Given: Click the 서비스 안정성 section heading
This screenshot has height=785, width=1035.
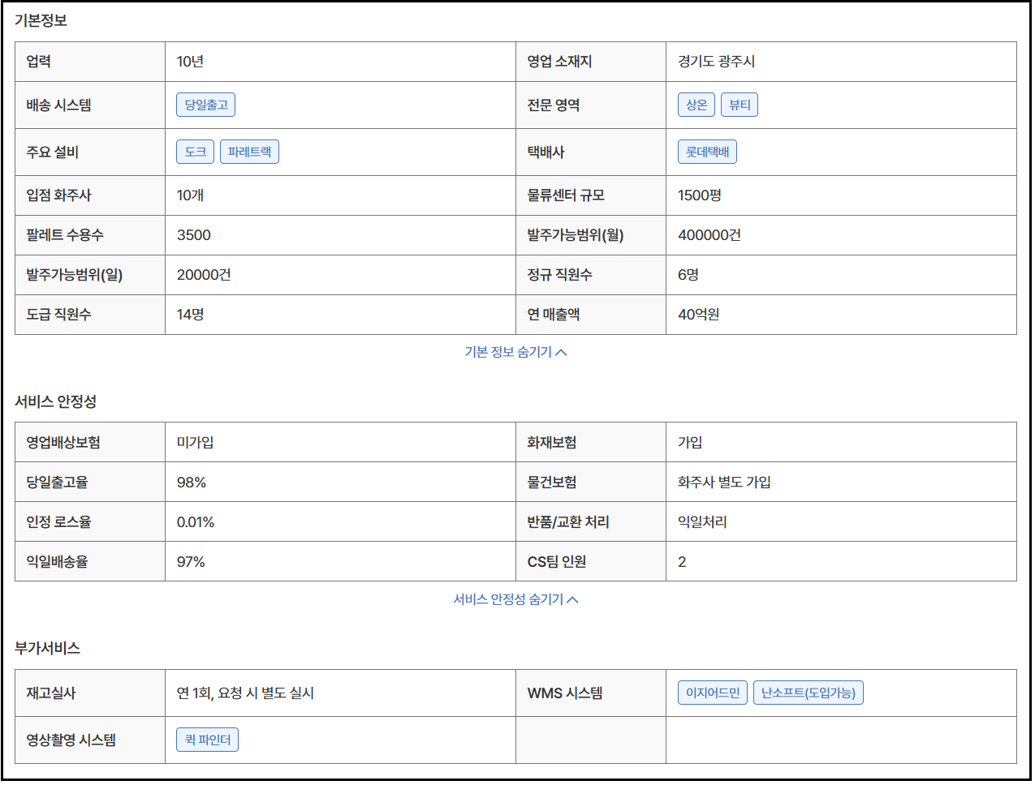Looking at the screenshot, I should point(55,401).
